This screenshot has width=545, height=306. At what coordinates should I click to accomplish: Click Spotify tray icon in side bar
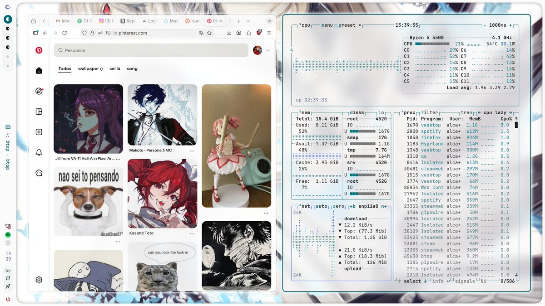point(8,234)
